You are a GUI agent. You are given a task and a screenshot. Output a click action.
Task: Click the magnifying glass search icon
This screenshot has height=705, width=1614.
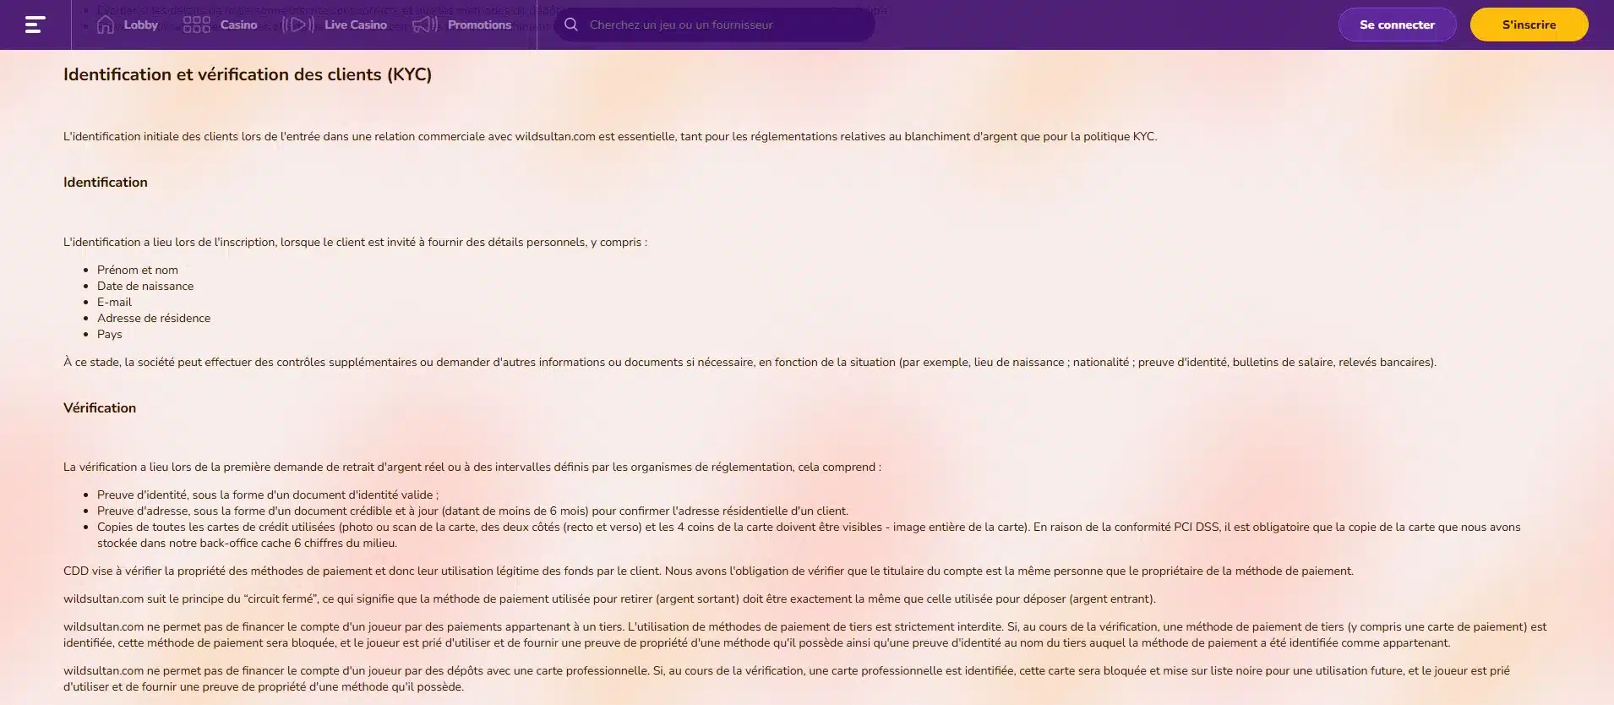(571, 25)
